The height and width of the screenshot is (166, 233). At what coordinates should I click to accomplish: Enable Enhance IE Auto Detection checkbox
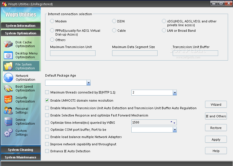pyautogui.click(x=47, y=151)
